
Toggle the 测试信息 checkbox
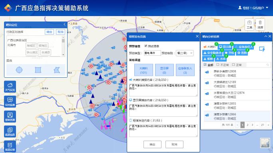click(146, 46)
